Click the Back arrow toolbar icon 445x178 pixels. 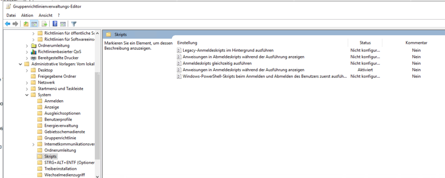point(7,24)
